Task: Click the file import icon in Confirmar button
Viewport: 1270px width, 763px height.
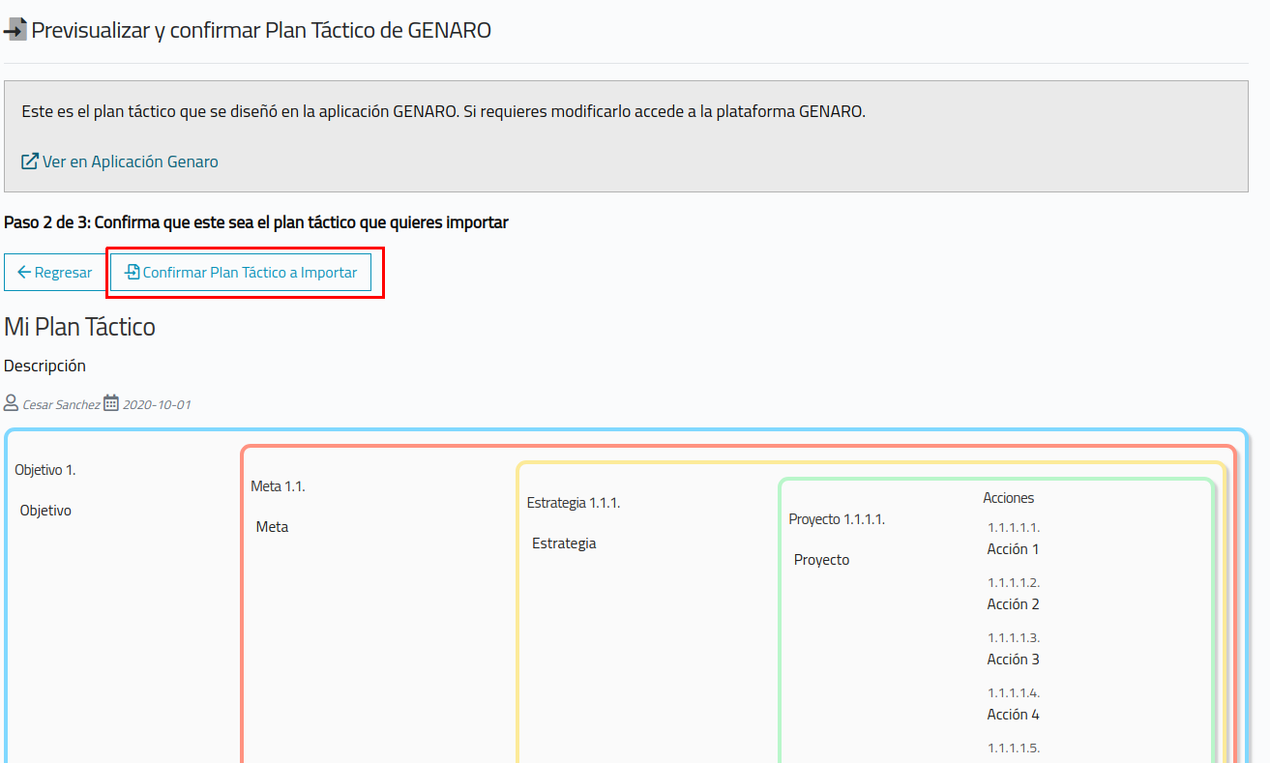Action: coord(133,273)
